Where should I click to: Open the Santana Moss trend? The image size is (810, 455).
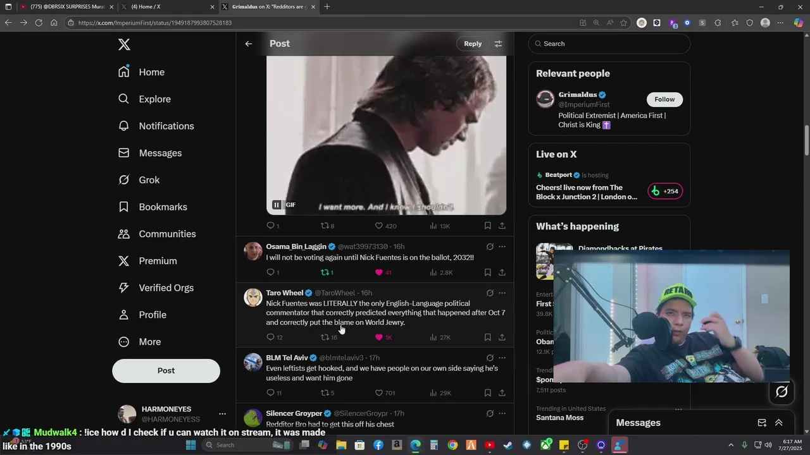pyautogui.click(x=560, y=418)
